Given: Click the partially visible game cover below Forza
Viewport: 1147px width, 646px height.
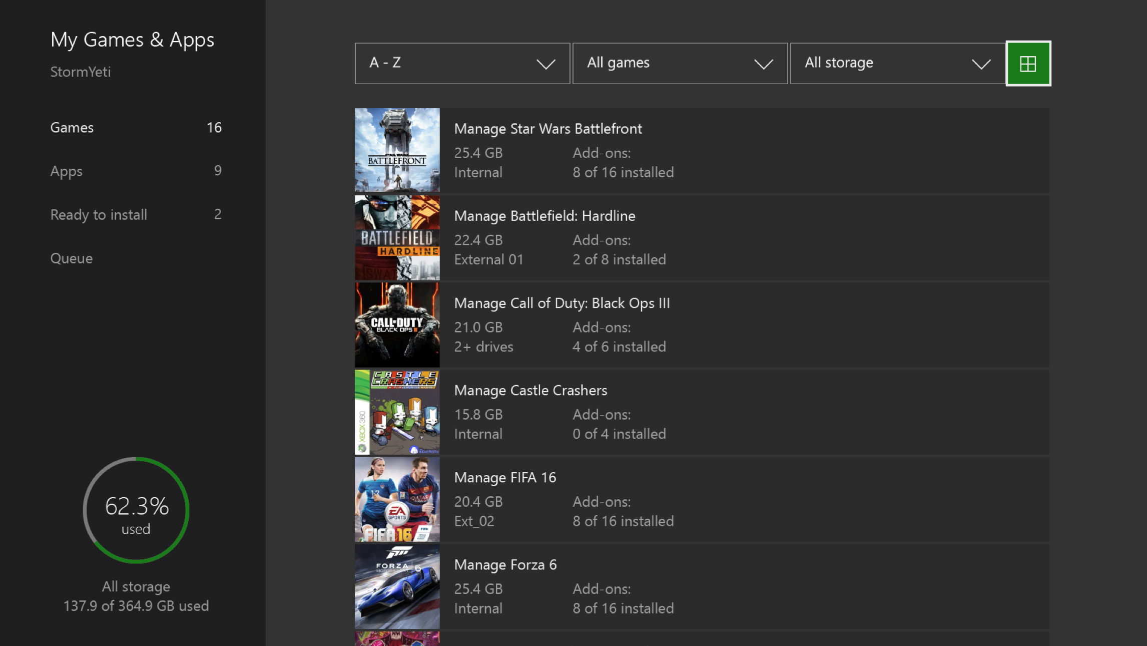Looking at the screenshot, I should 397,638.
